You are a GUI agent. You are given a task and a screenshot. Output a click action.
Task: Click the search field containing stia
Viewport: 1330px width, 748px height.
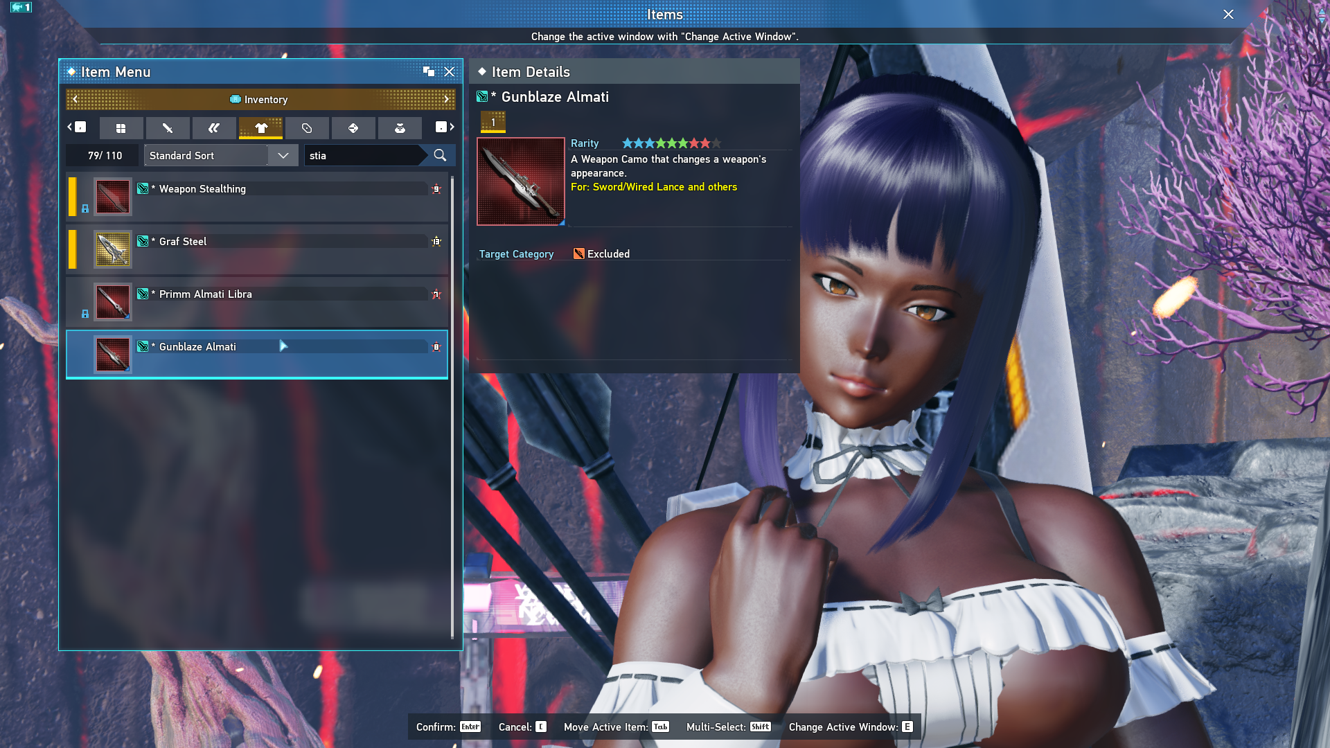point(364,155)
